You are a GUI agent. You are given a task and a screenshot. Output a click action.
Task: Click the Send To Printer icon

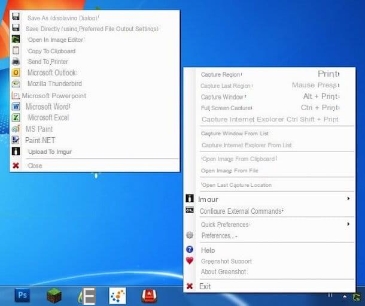tap(16, 62)
